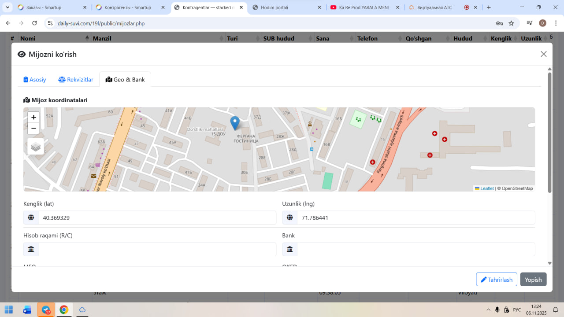The width and height of the screenshot is (564, 317).
Task: Click the blue location marker pin
Action: click(x=235, y=123)
